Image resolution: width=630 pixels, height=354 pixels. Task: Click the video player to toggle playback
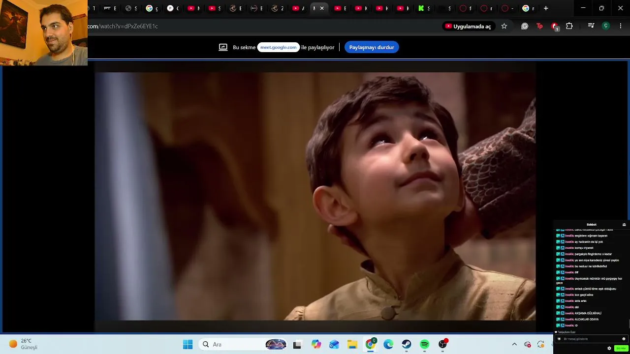(x=315, y=197)
